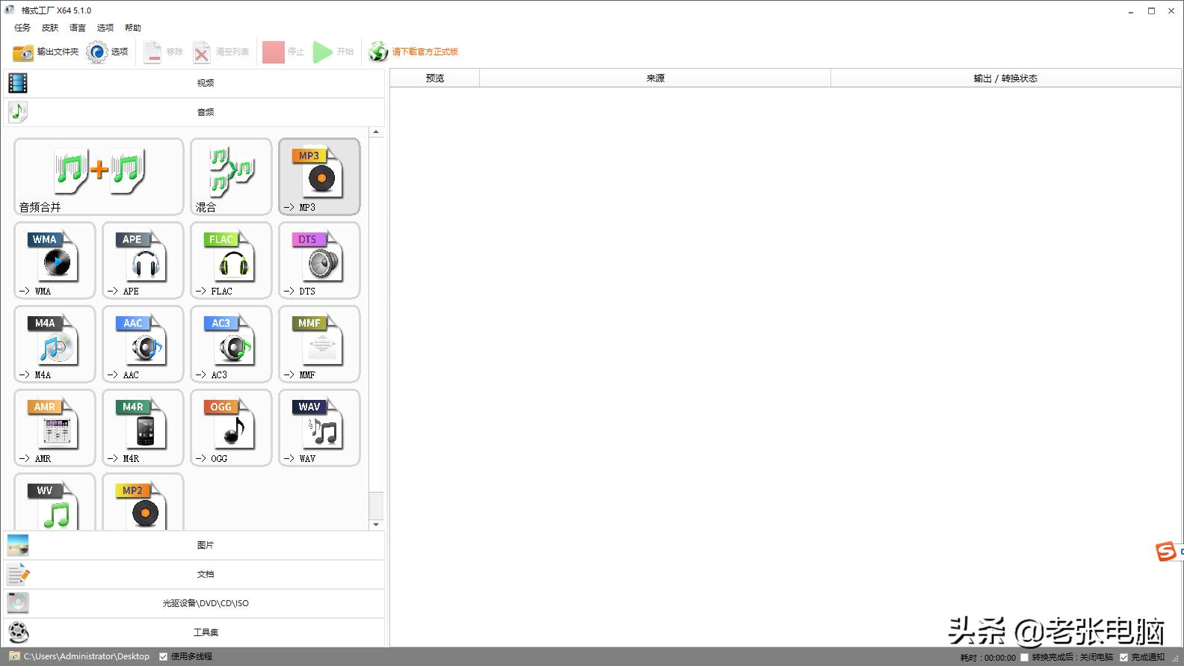Select the MP3 conversion icon

[319, 176]
